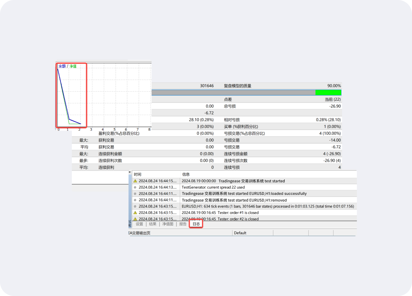This screenshot has height=296, width=412.
Task: Click green segment of the model quality bar
Action: 328,92
